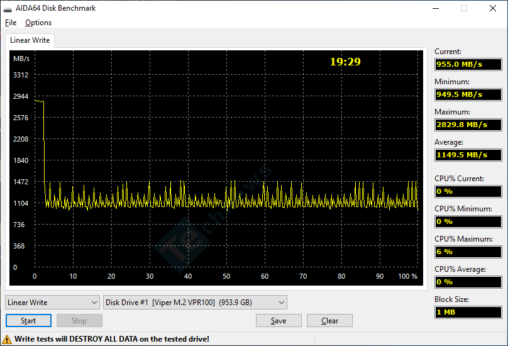Click the 368 y-axis label
508x346 pixels.
click(x=19, y=246)
